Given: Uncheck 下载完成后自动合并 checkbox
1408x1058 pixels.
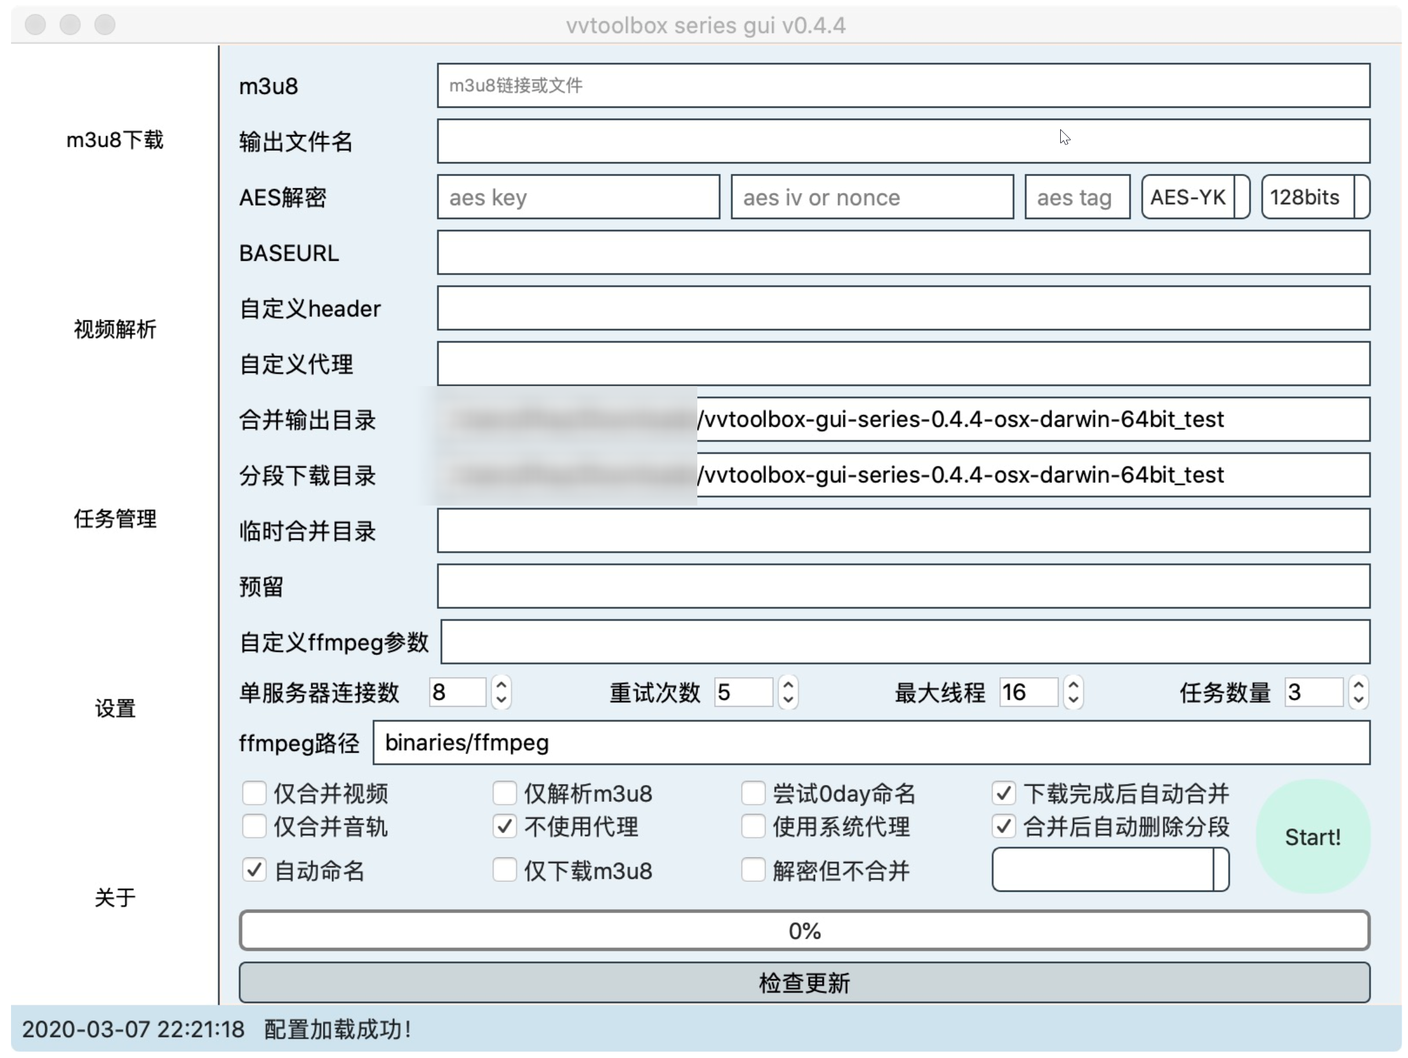Looking at the screenshot, I should 1004,793.
